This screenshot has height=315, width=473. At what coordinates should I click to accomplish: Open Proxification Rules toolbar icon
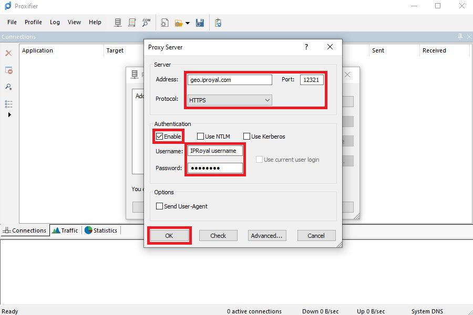coord(132,23)
